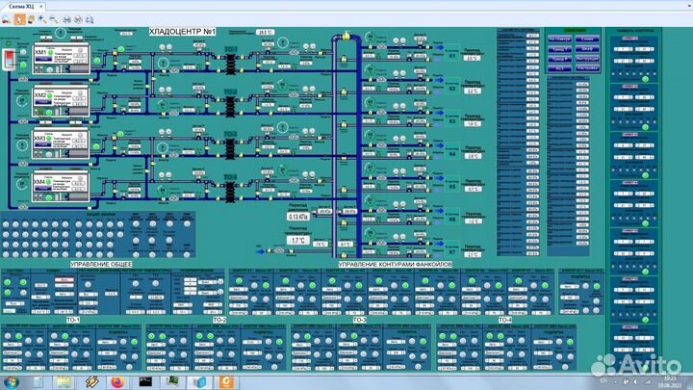The image size is (693, 390).
Task: Activate the hand pan tool
Action: point(31,18)
